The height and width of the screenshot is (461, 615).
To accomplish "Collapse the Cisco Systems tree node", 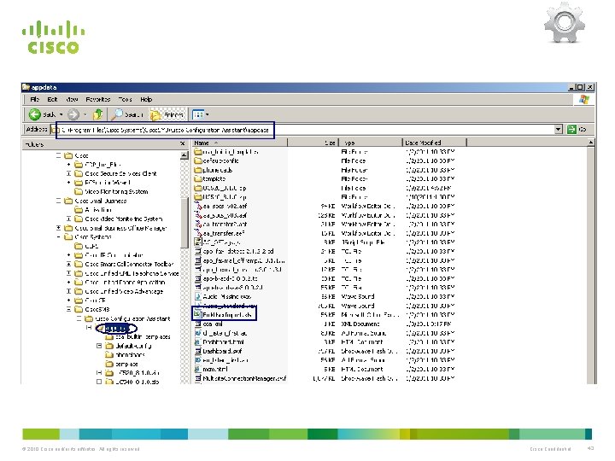I will click(58, 236).
